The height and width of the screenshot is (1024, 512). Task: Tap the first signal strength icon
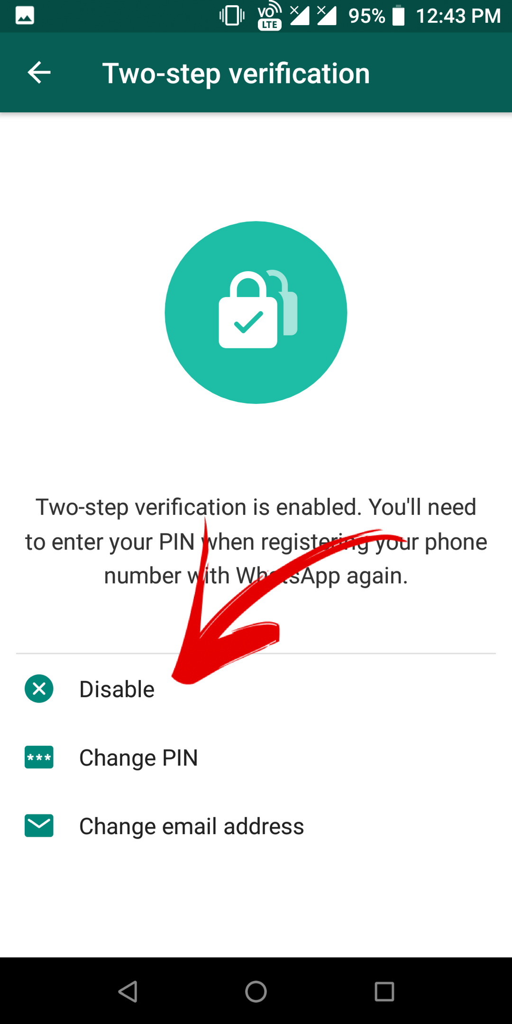[300, 16]
